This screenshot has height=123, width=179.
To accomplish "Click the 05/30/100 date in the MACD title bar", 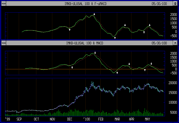I will coord(159,43).
